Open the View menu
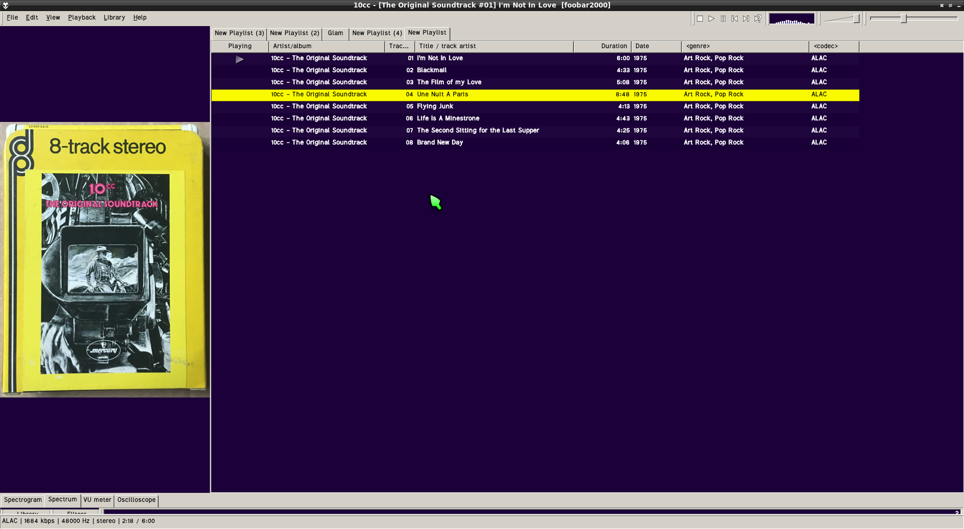Viewport: 964px width, 529px height. (53, 18)
